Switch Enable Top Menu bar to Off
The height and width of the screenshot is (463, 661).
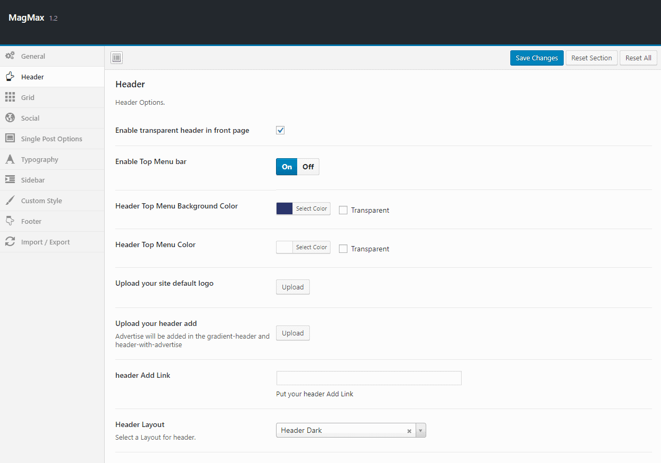click(308, 166)
